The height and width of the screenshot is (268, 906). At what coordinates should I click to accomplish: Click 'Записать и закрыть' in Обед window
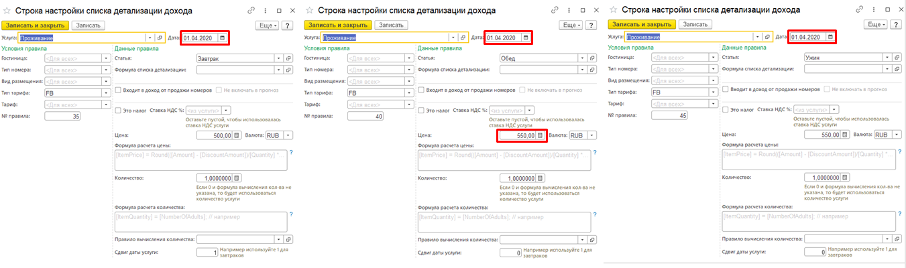[337, 25]
